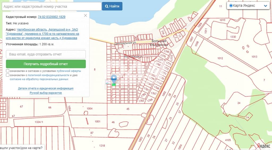Expand the map type dropdown chevron
The image size is (272, 150).
click(x=265, y=6)
